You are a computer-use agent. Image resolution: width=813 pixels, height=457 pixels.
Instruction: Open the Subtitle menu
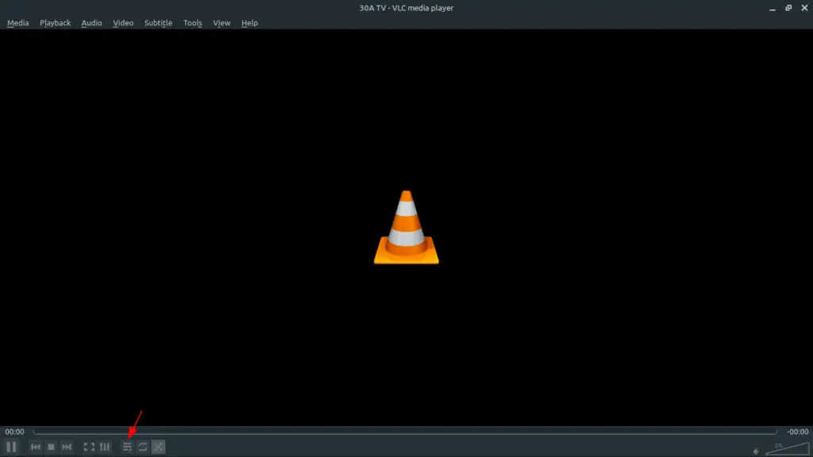coord(158,23)
